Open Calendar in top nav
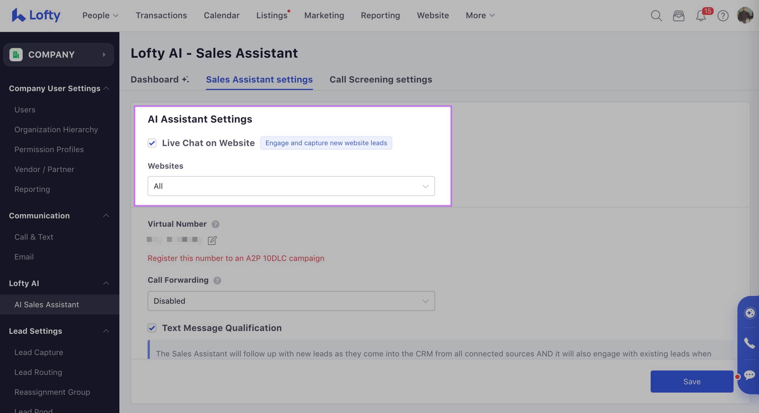 [x=222, y=15]
